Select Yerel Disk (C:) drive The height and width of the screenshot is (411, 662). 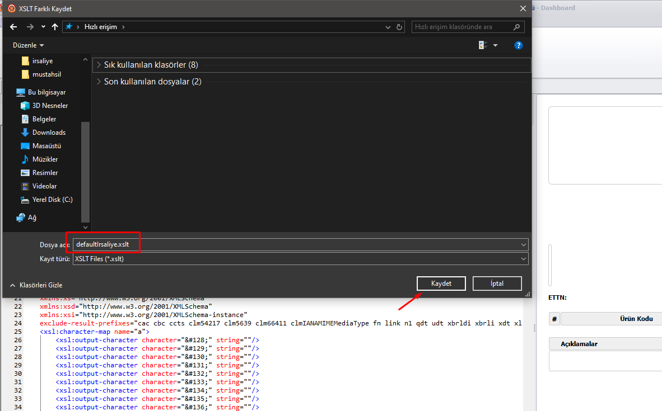click(x=52, y=200)
